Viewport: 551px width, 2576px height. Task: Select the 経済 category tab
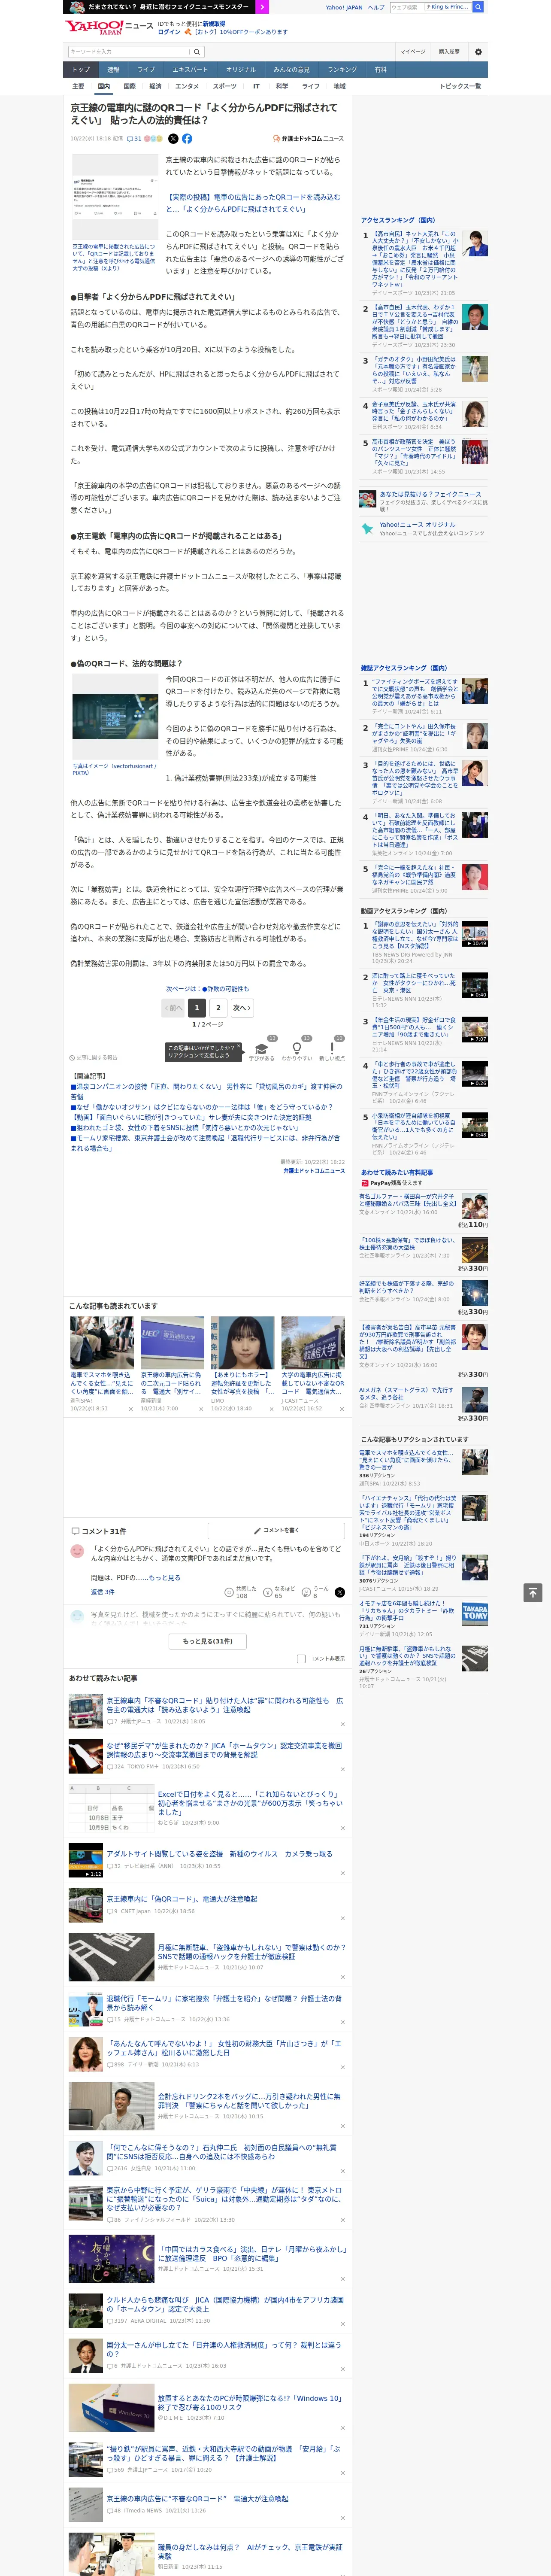[155, 86]
